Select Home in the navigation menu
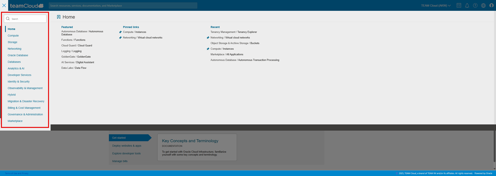This screenshot has width=496, height=176. coord(12,29)
